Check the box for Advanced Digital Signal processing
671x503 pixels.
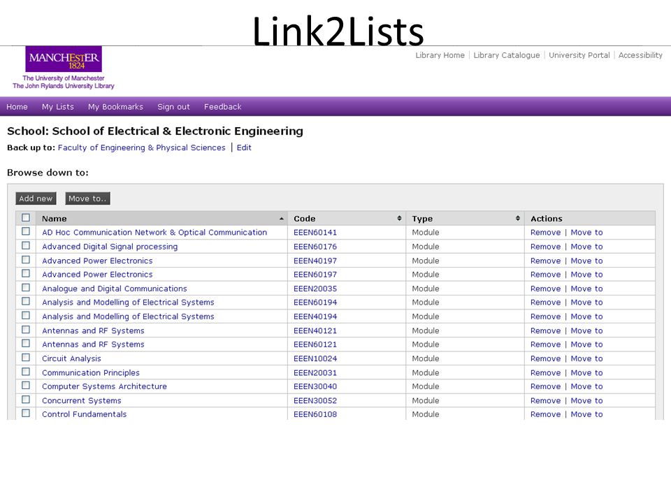pyautogui.click(x=26, y=245)
